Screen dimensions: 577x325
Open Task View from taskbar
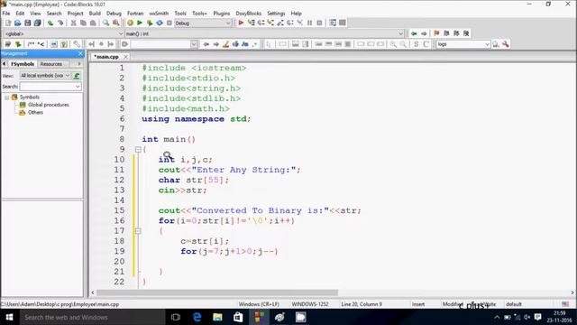176,317
